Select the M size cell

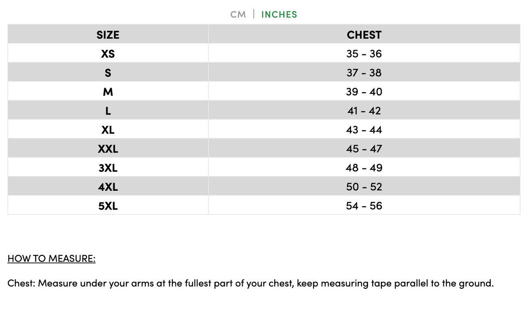click(108, 92)
